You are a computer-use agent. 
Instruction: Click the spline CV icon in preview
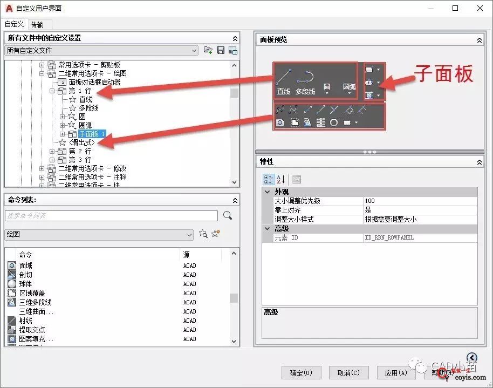click(x=293, y=110)
